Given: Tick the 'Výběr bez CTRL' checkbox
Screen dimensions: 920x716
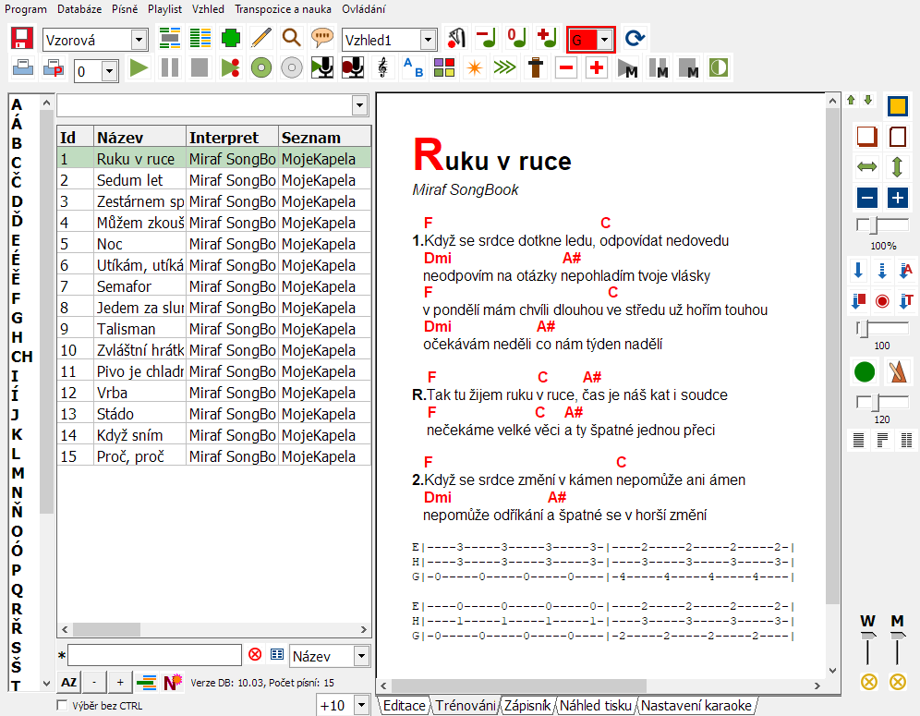Looking at the screenshot, I should click(x=62, y=706).
